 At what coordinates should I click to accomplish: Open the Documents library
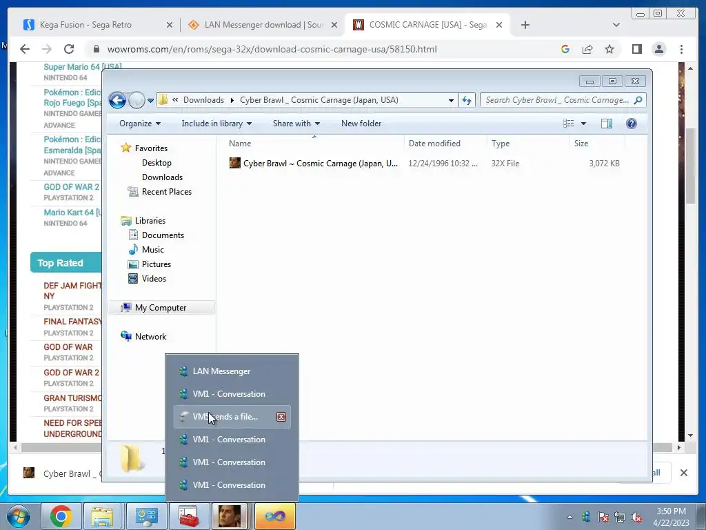tap(157, 235)
